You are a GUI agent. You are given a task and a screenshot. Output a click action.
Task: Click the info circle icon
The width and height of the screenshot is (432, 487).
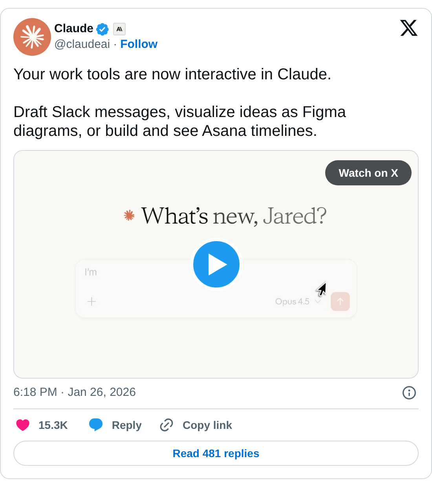(x=409, y=392)
